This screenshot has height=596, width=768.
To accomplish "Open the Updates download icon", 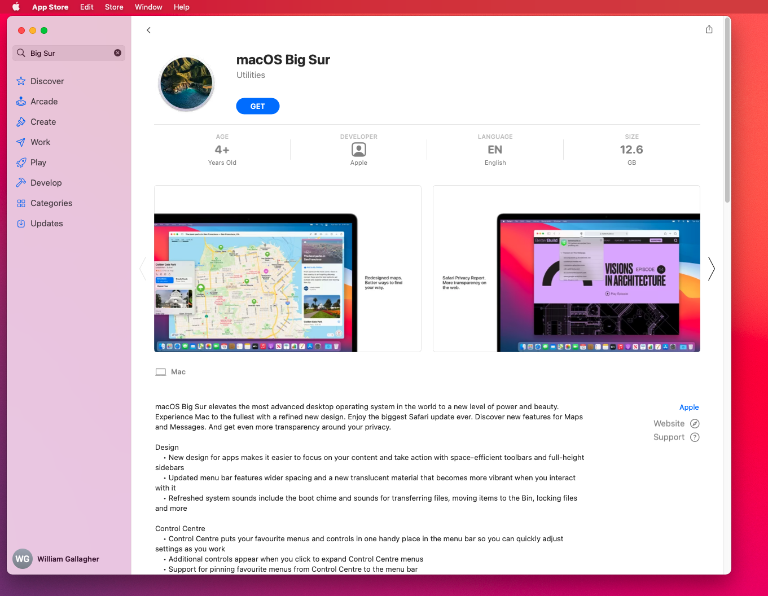I will click(x=21, y=224).
